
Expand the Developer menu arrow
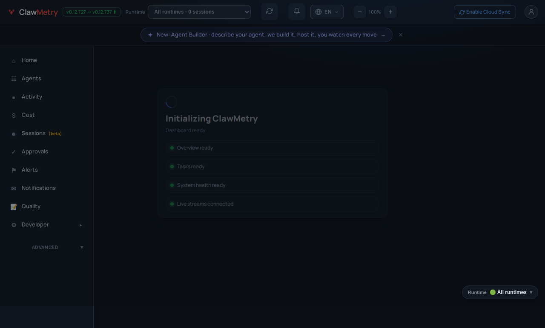[x=81, y=225]
